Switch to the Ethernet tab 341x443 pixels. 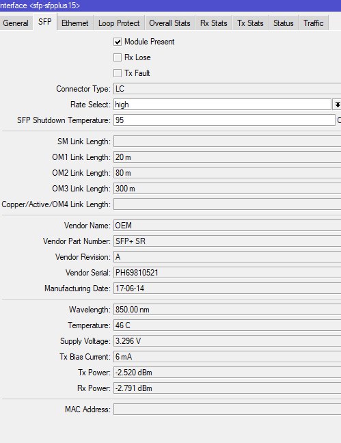(75, 23)
